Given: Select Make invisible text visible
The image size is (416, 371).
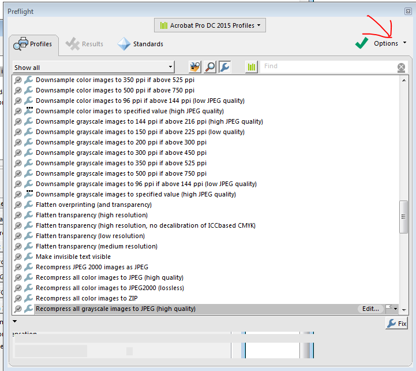Looking at the screenshot, I should pos(73,257).
